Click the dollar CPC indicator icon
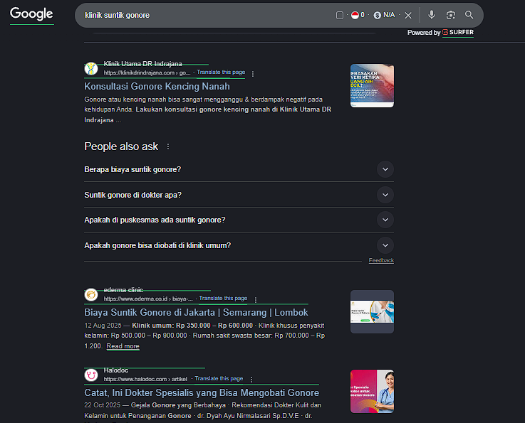The image size is (525, 423). coord(377,15)
